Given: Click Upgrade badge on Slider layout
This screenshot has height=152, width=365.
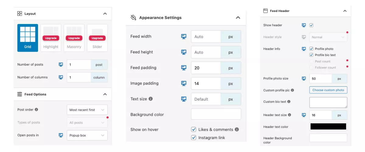Looking at the screenshot, I should pos(97,38).
